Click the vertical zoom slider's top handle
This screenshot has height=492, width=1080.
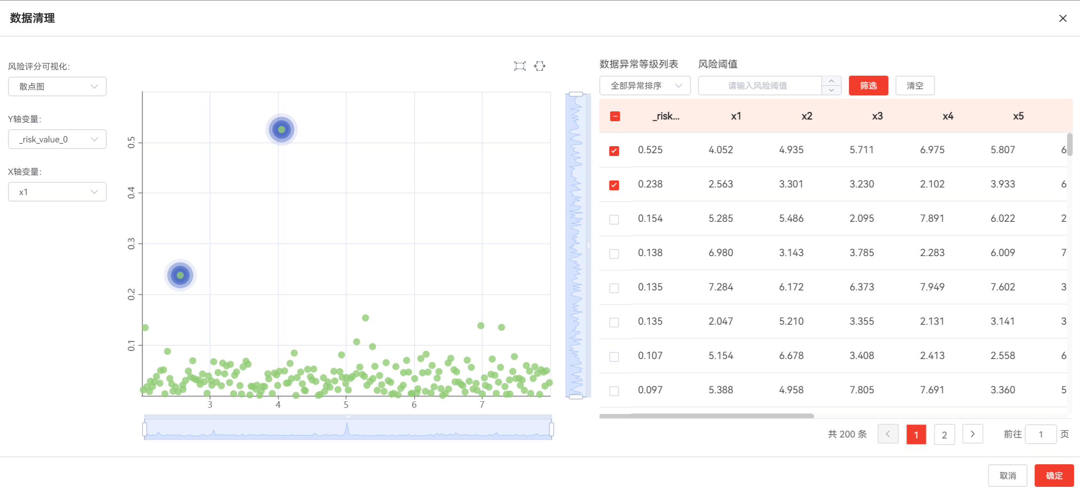click(x=576, y=94)
